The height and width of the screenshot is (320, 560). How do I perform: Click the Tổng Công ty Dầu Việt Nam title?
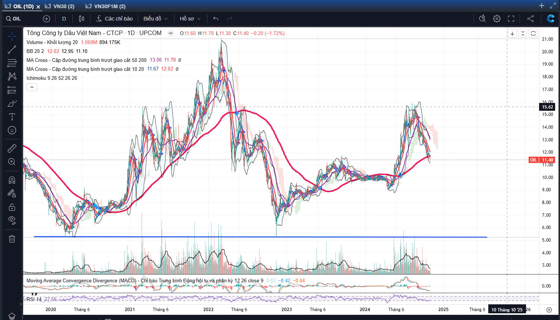tap(94, 33)
